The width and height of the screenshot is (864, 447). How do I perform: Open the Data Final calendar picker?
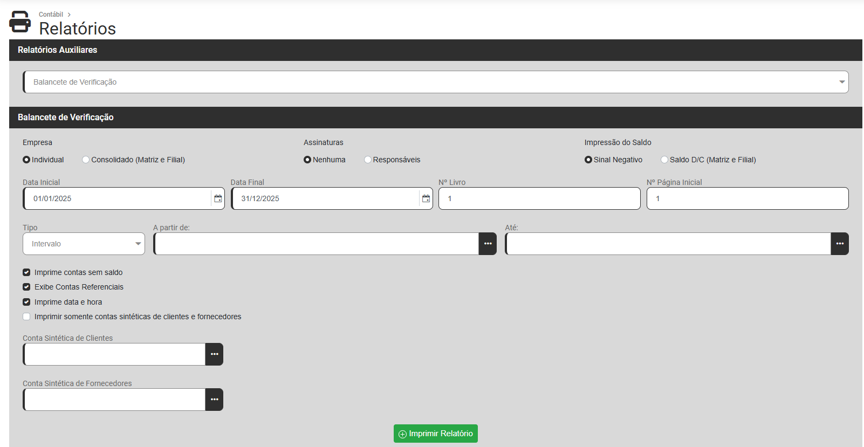click(x=426, y=198)
